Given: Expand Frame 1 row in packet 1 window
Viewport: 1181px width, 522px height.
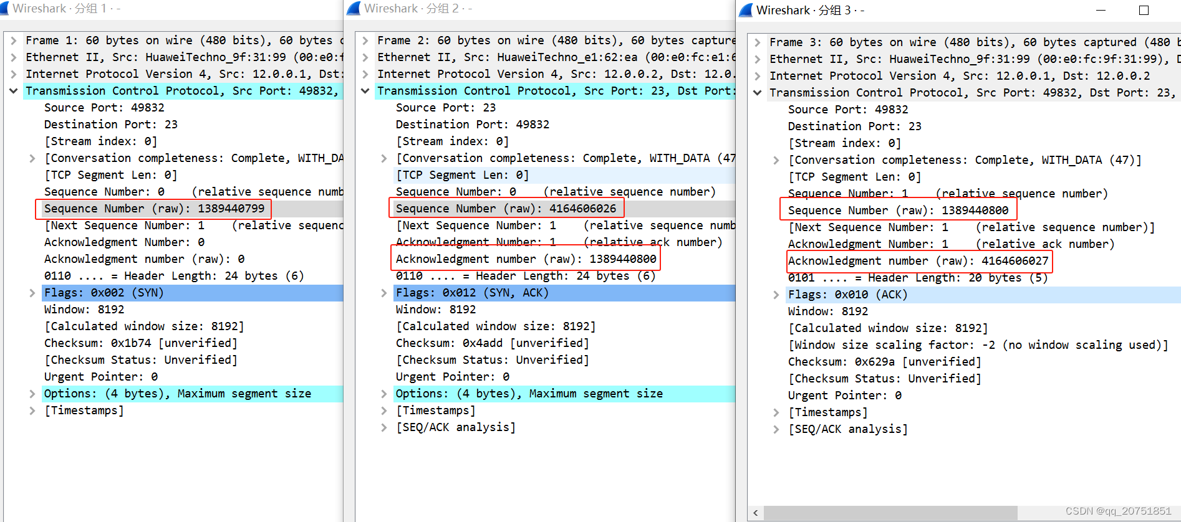Looking at the screenshot, I should click(x=14, y=40).
